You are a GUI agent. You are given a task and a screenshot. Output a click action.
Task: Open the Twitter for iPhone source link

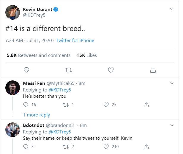(75, 41)
